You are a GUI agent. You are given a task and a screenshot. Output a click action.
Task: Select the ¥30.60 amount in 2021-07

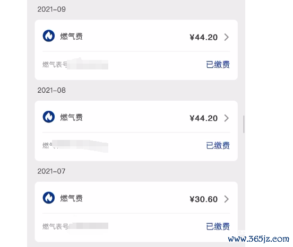pyautogui.click(x=203, y=199)
